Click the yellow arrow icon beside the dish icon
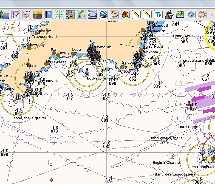The image size is (215, 184). tap(136, 15)
